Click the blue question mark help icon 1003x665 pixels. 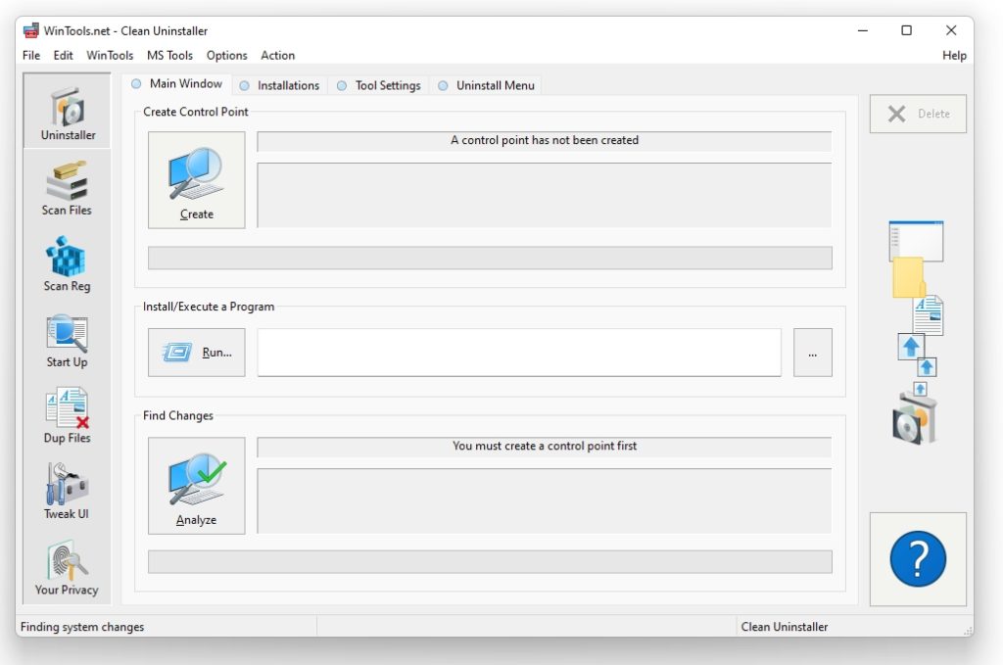point(917,559)
